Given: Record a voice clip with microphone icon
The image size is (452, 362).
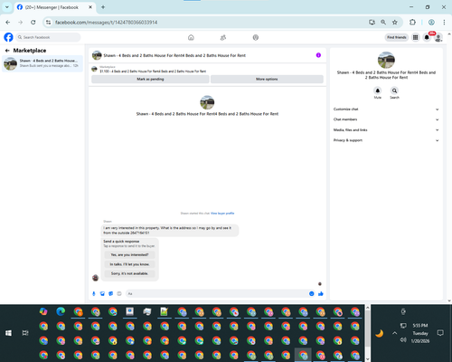Looking at the screenshot, I should tap(94, 293).
